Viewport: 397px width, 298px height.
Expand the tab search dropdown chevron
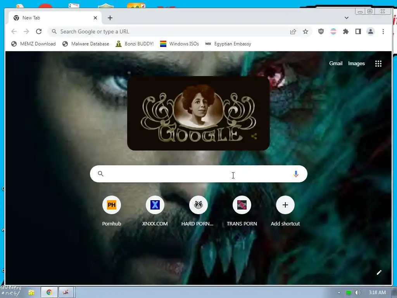[x=346, y=18]
